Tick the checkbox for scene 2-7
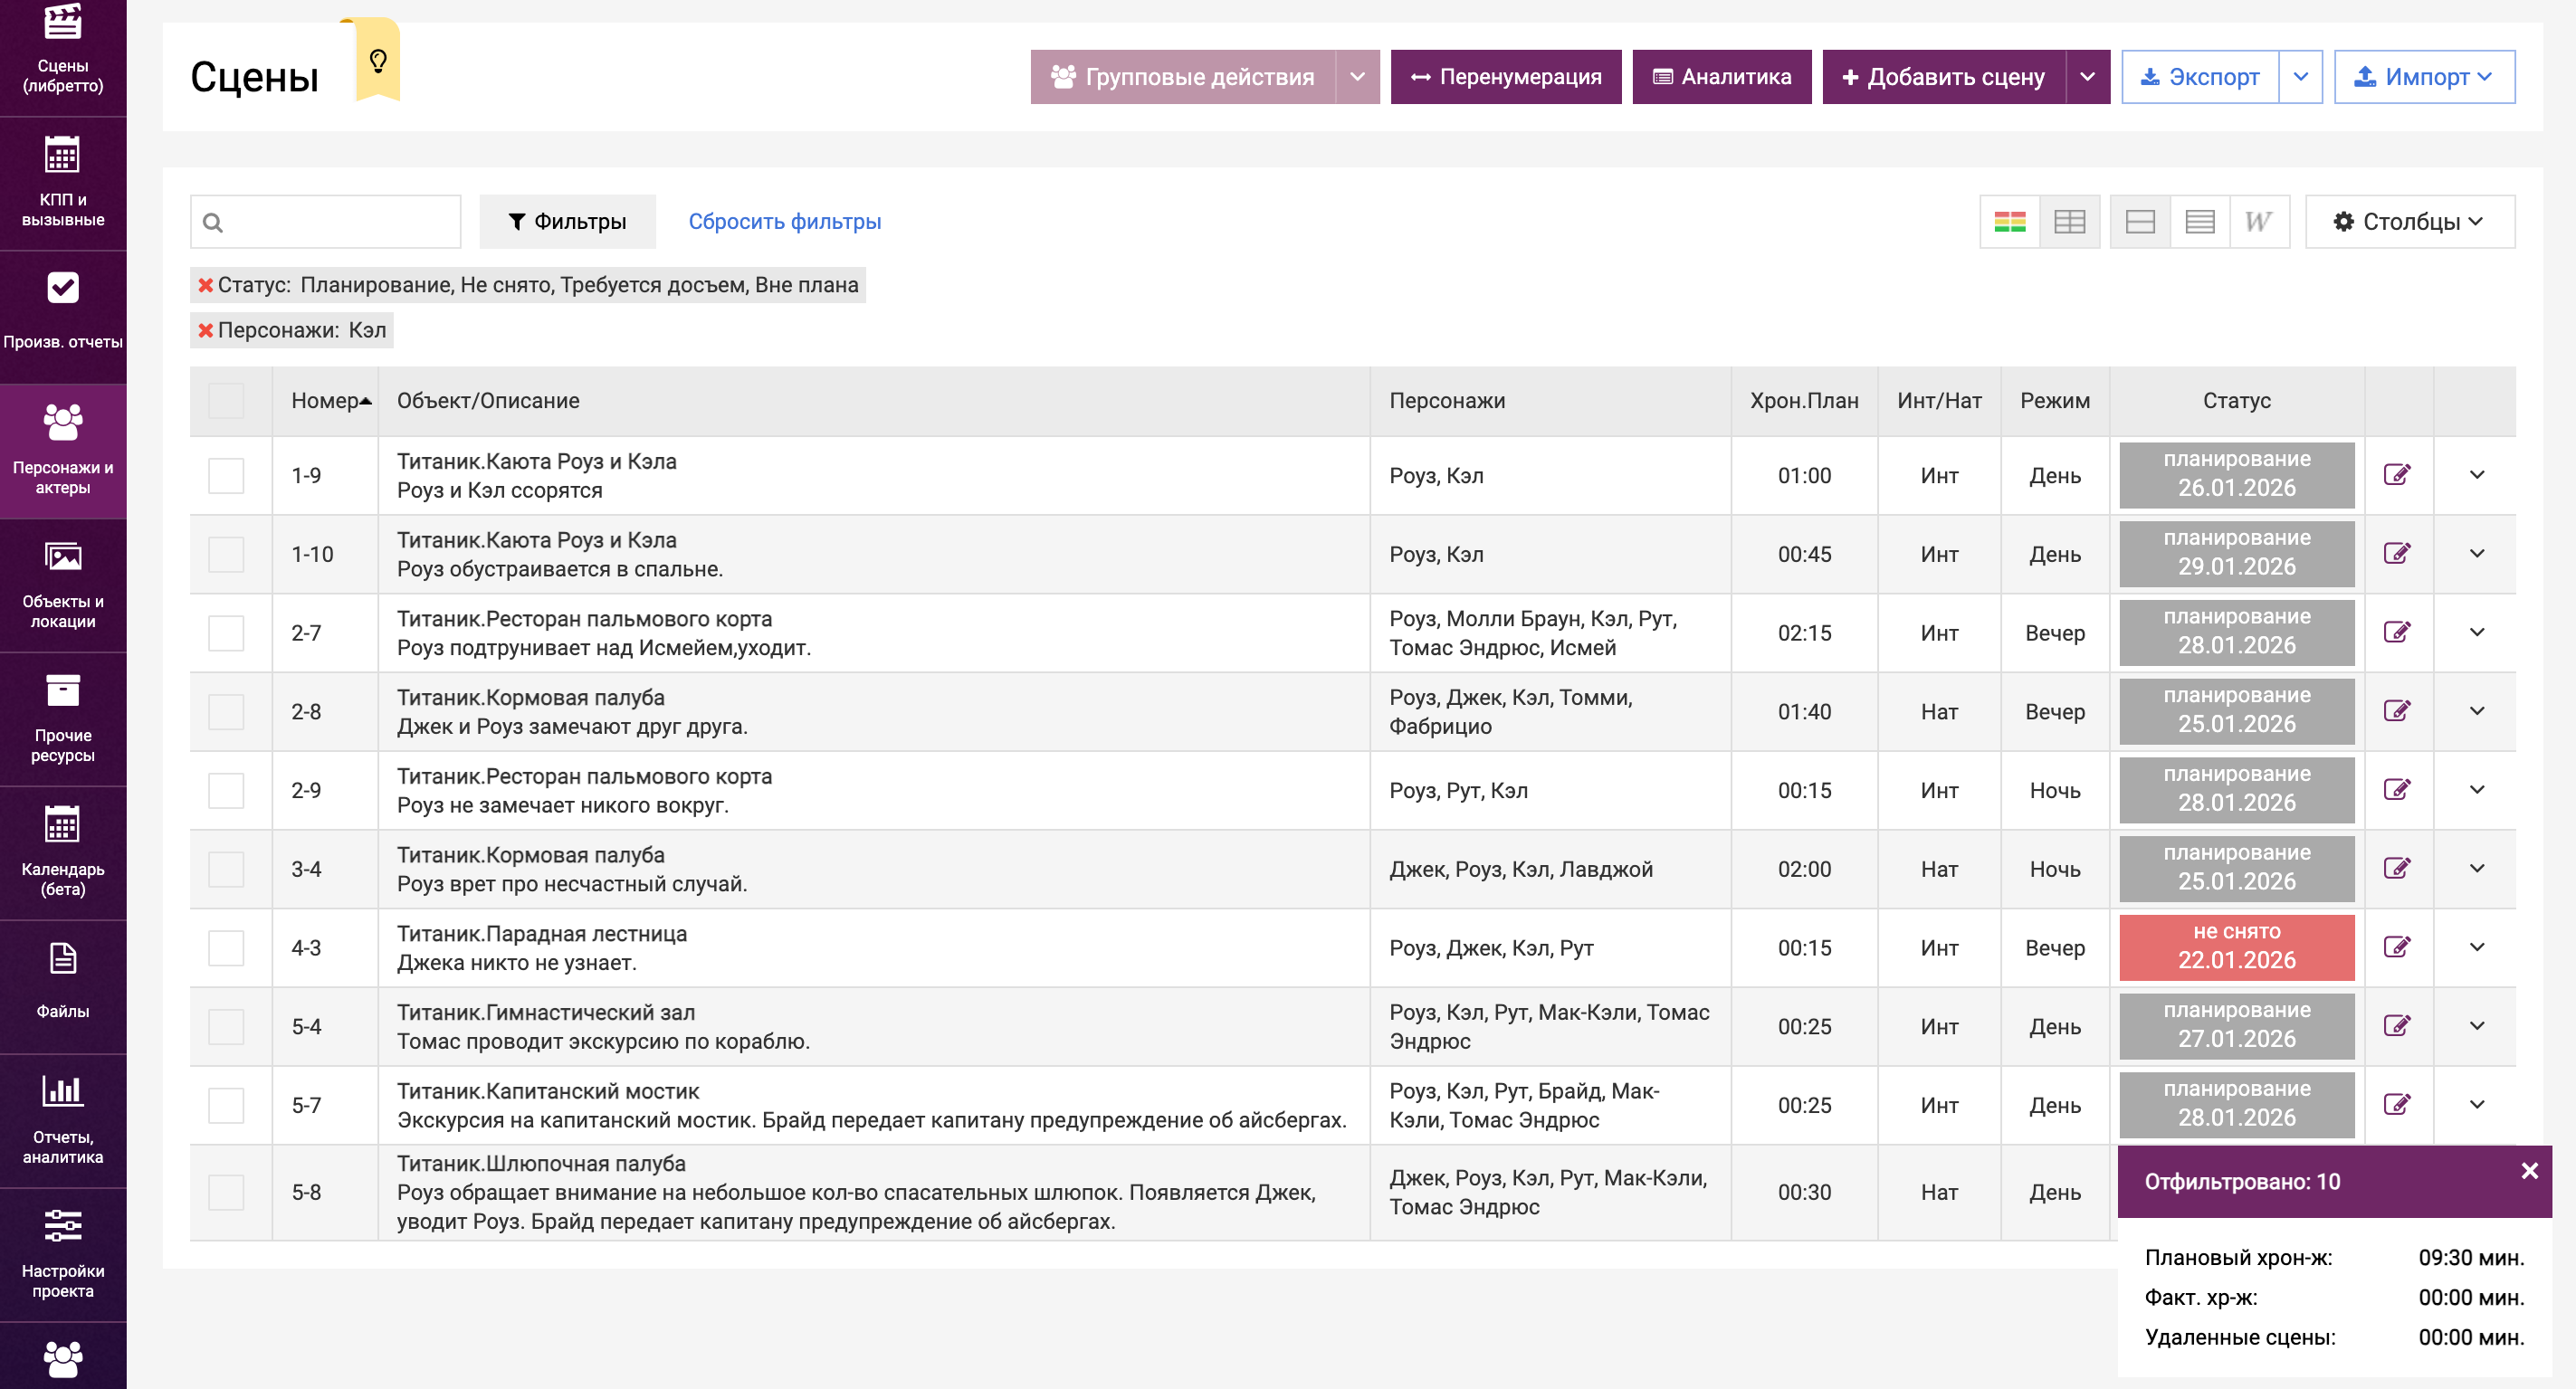This screenshot has height=1389, width=2576. pos(226,633)
